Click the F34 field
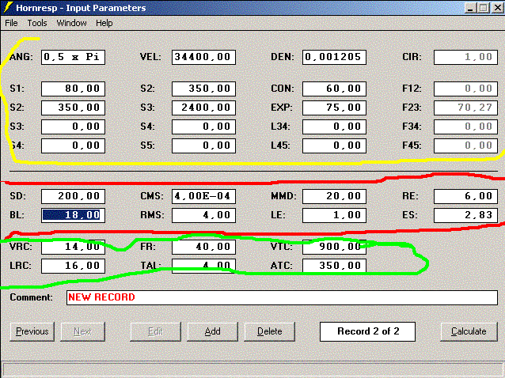The image size is (505, 378). tap(465, 127)
